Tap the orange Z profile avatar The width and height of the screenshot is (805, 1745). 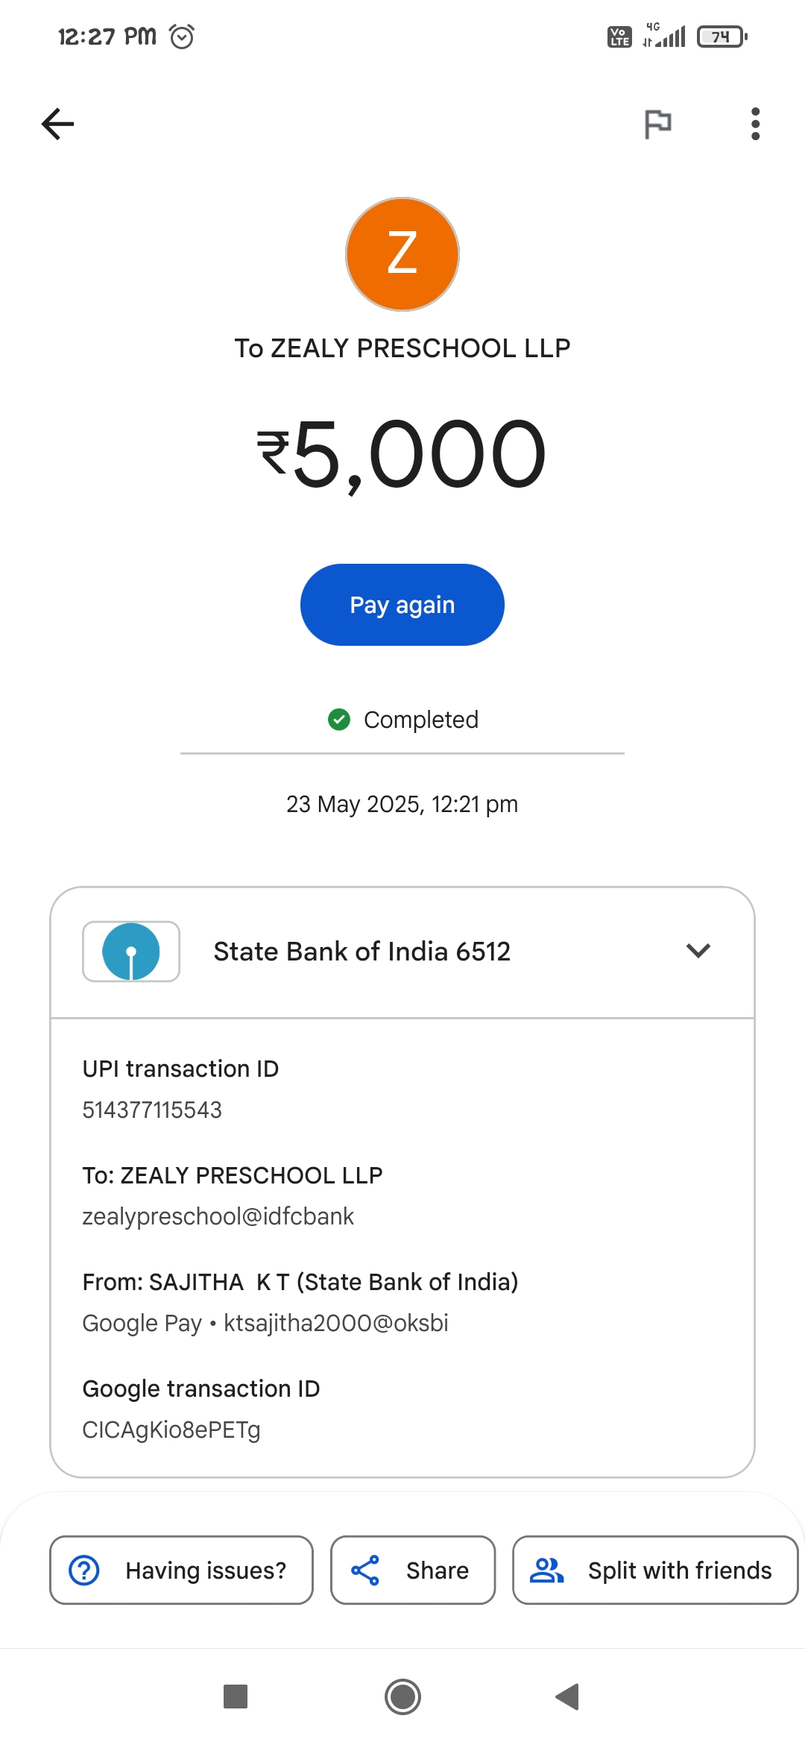(x=402, y=254)
